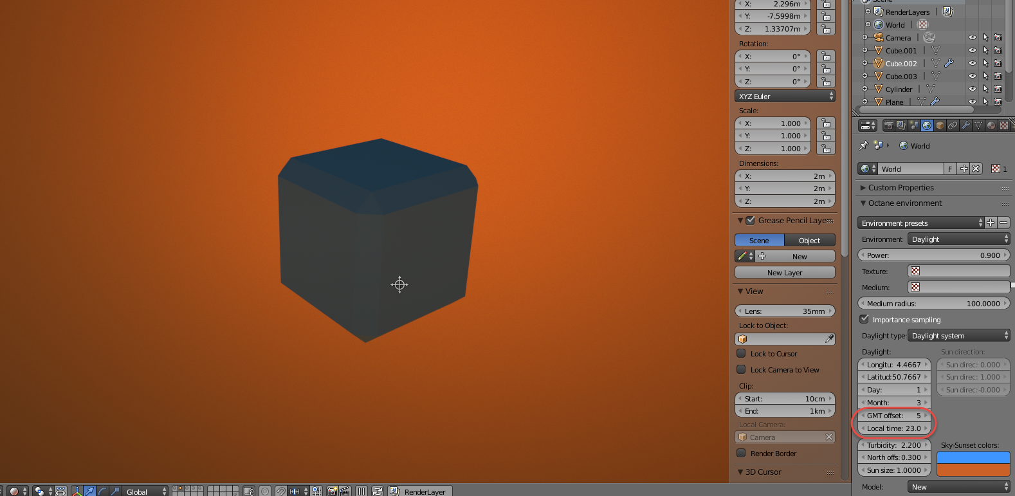Click the eyedropper in the Lock to Object field
The image size is (1015, 496).
[829, 339]
